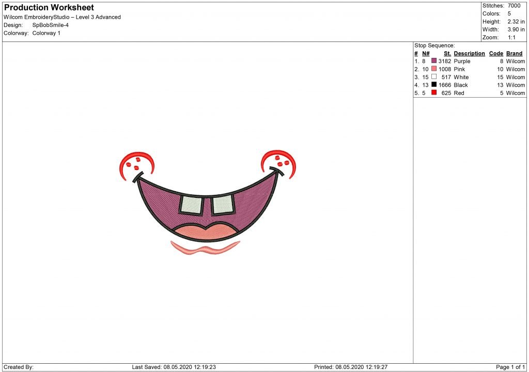Select the 'Production Worksheet' title text

pos(49,7)
